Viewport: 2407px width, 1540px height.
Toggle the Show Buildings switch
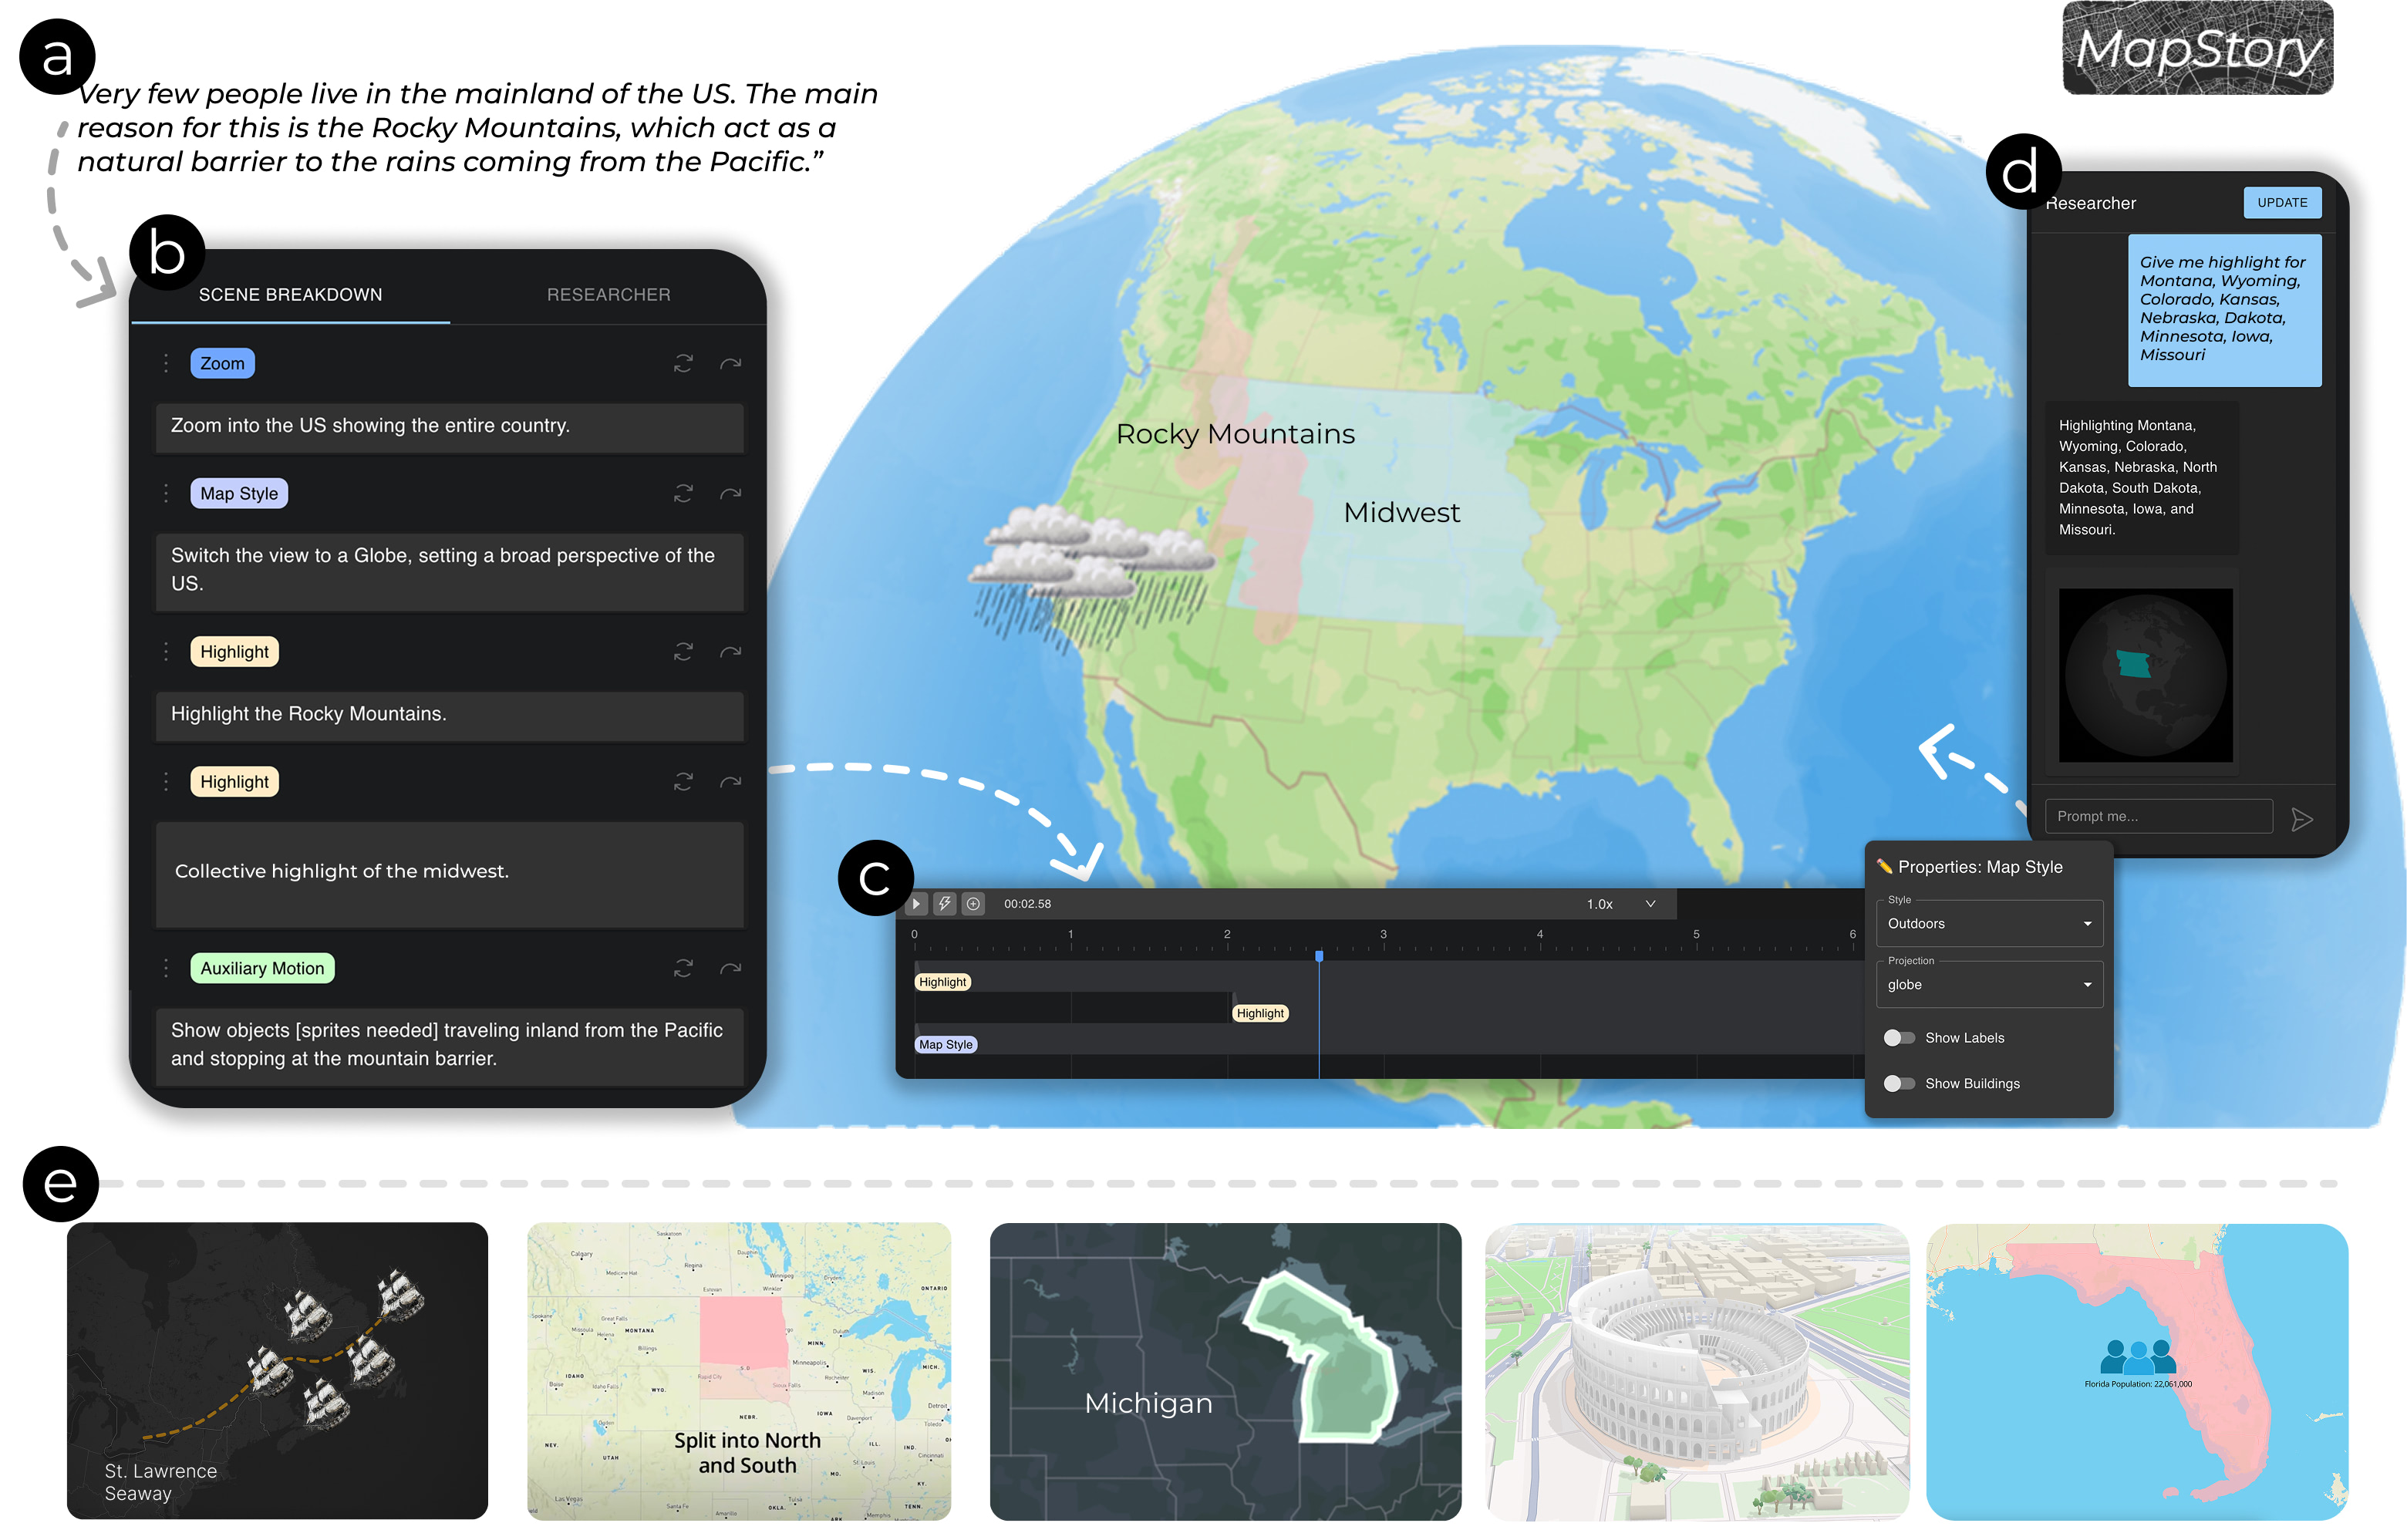tap(1899, 1084)
